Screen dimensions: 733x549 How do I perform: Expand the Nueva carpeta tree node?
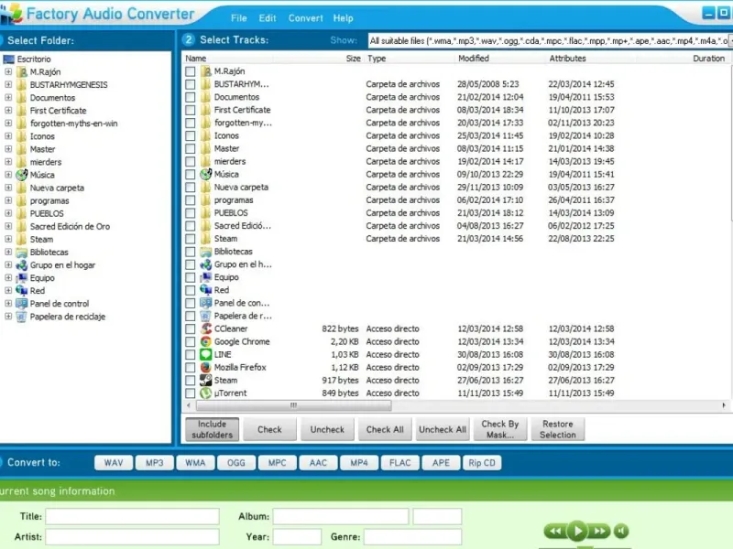click(x=8, y=188)
